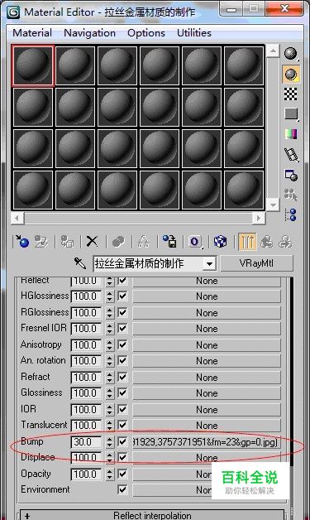
Task: Open the Material/Map Navigator icon
Action: tap(291, 215)
